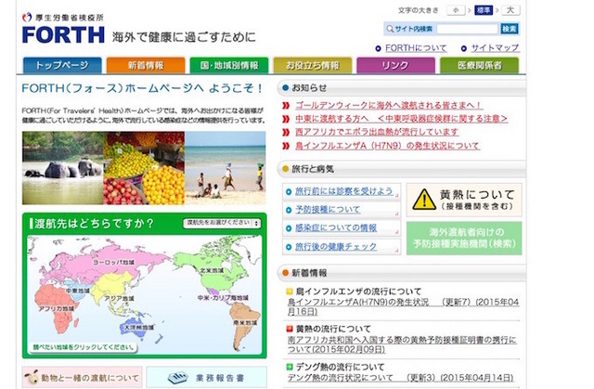
Task: Click the bullet icon beside サイトマップ
Action: (464, 48)
